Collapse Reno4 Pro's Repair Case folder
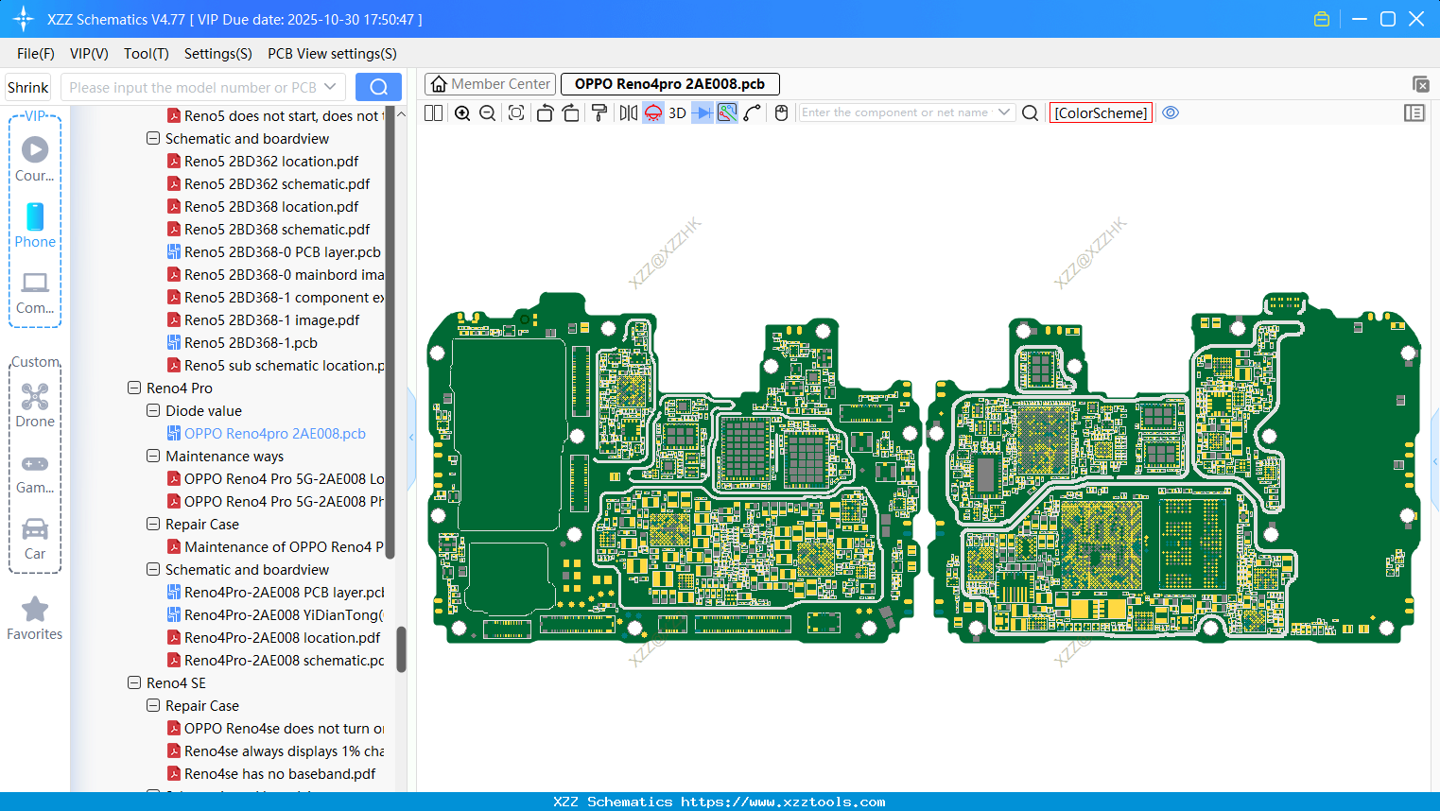 (153, 524)
